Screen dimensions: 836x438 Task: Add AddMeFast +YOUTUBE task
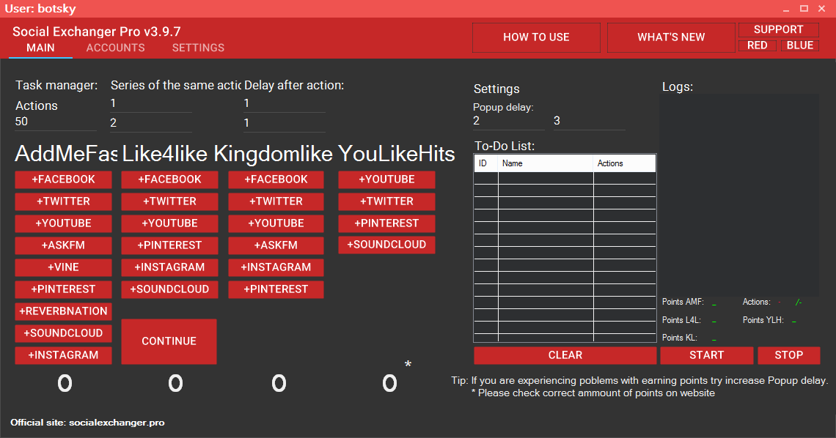click(64, 223)
